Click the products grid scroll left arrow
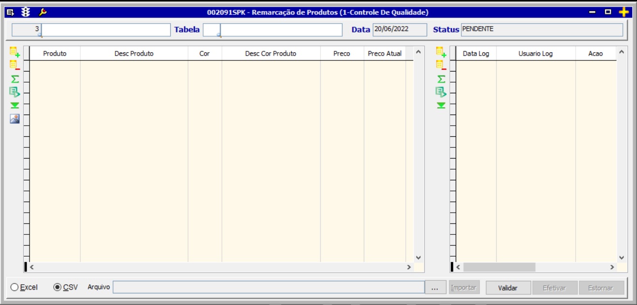 [32, 267]
